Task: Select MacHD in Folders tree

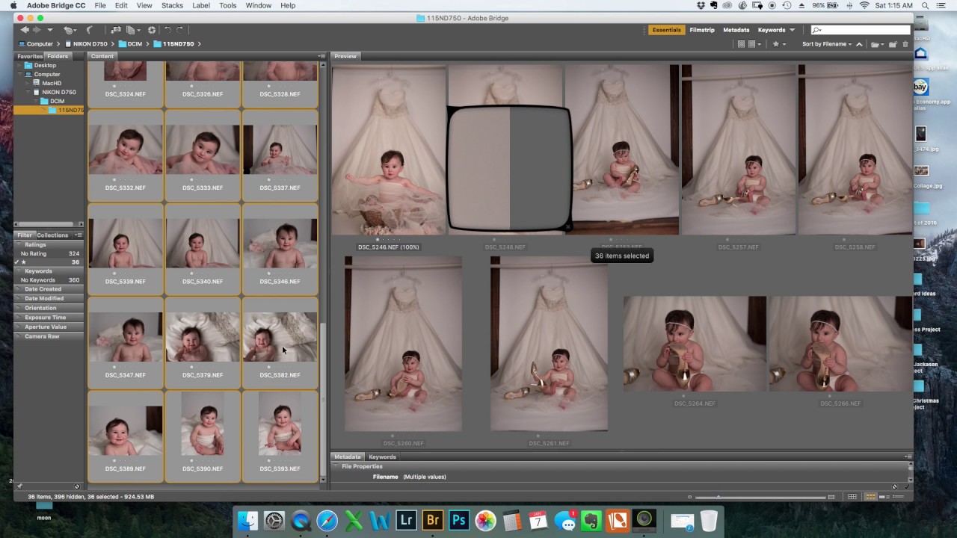Action: pos(52,83)
